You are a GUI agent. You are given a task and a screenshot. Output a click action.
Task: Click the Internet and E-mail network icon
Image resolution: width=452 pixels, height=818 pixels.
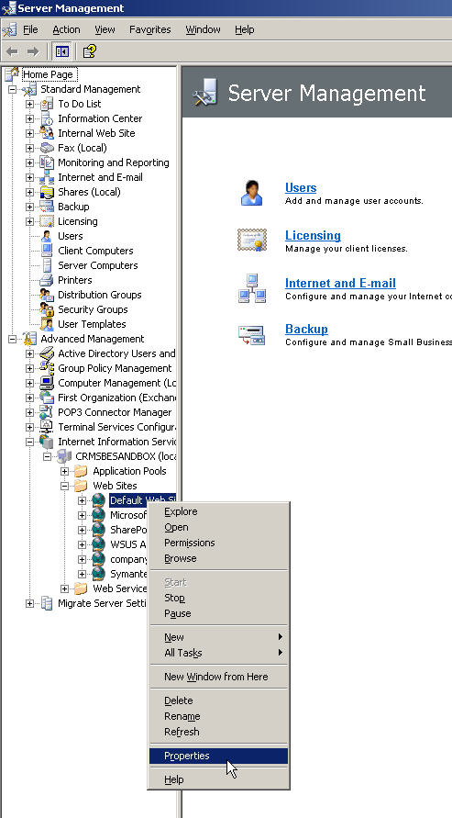point(252,288)
